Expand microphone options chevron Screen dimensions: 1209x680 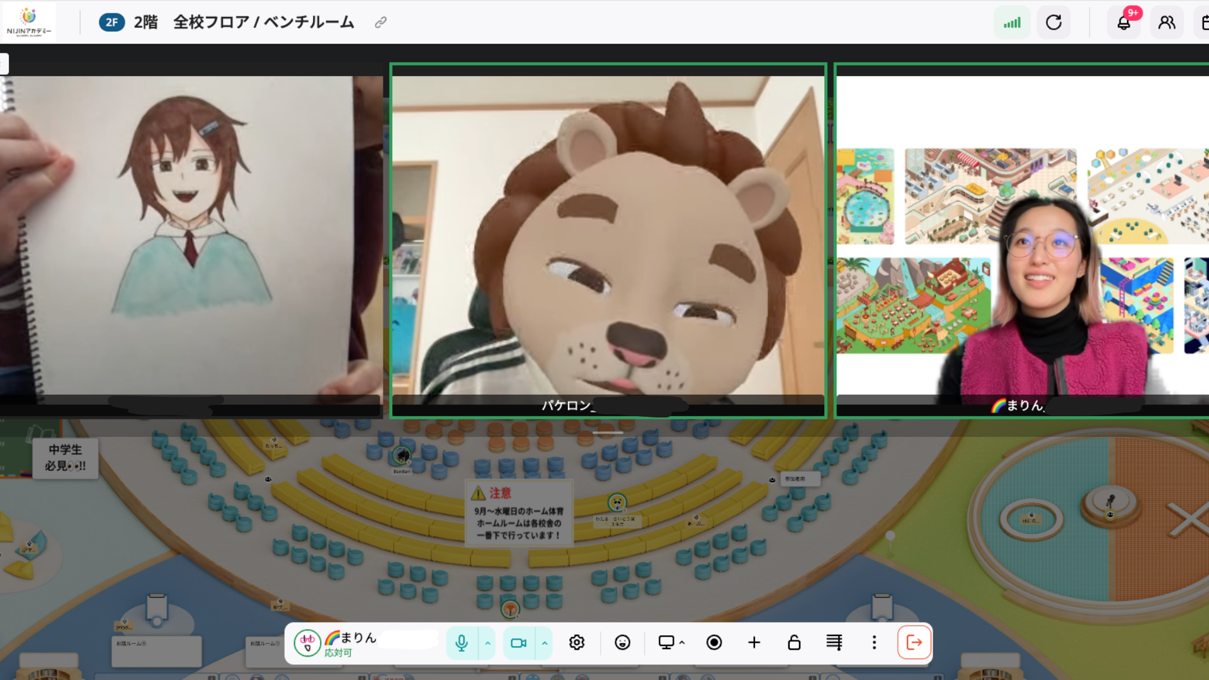(x=487, y=642)
